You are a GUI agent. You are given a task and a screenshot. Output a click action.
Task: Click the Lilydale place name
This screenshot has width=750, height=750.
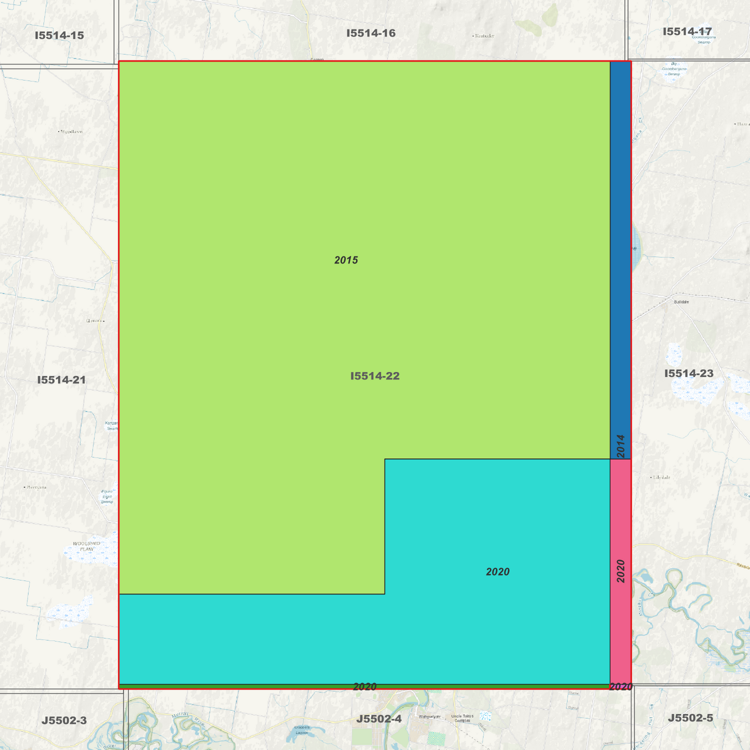pos(661,477)
